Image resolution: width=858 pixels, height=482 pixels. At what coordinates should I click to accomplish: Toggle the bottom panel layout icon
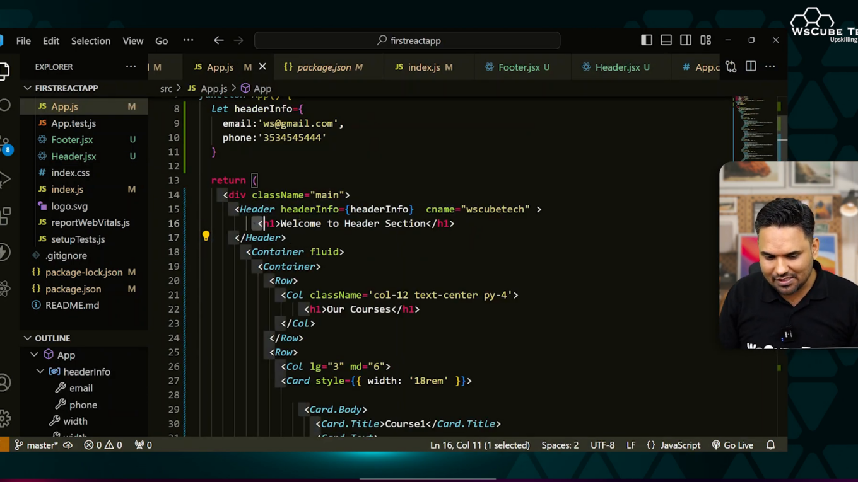pos(666,40)
